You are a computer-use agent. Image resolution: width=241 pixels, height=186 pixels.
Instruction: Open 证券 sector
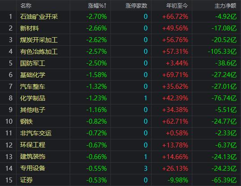point(26,180)
